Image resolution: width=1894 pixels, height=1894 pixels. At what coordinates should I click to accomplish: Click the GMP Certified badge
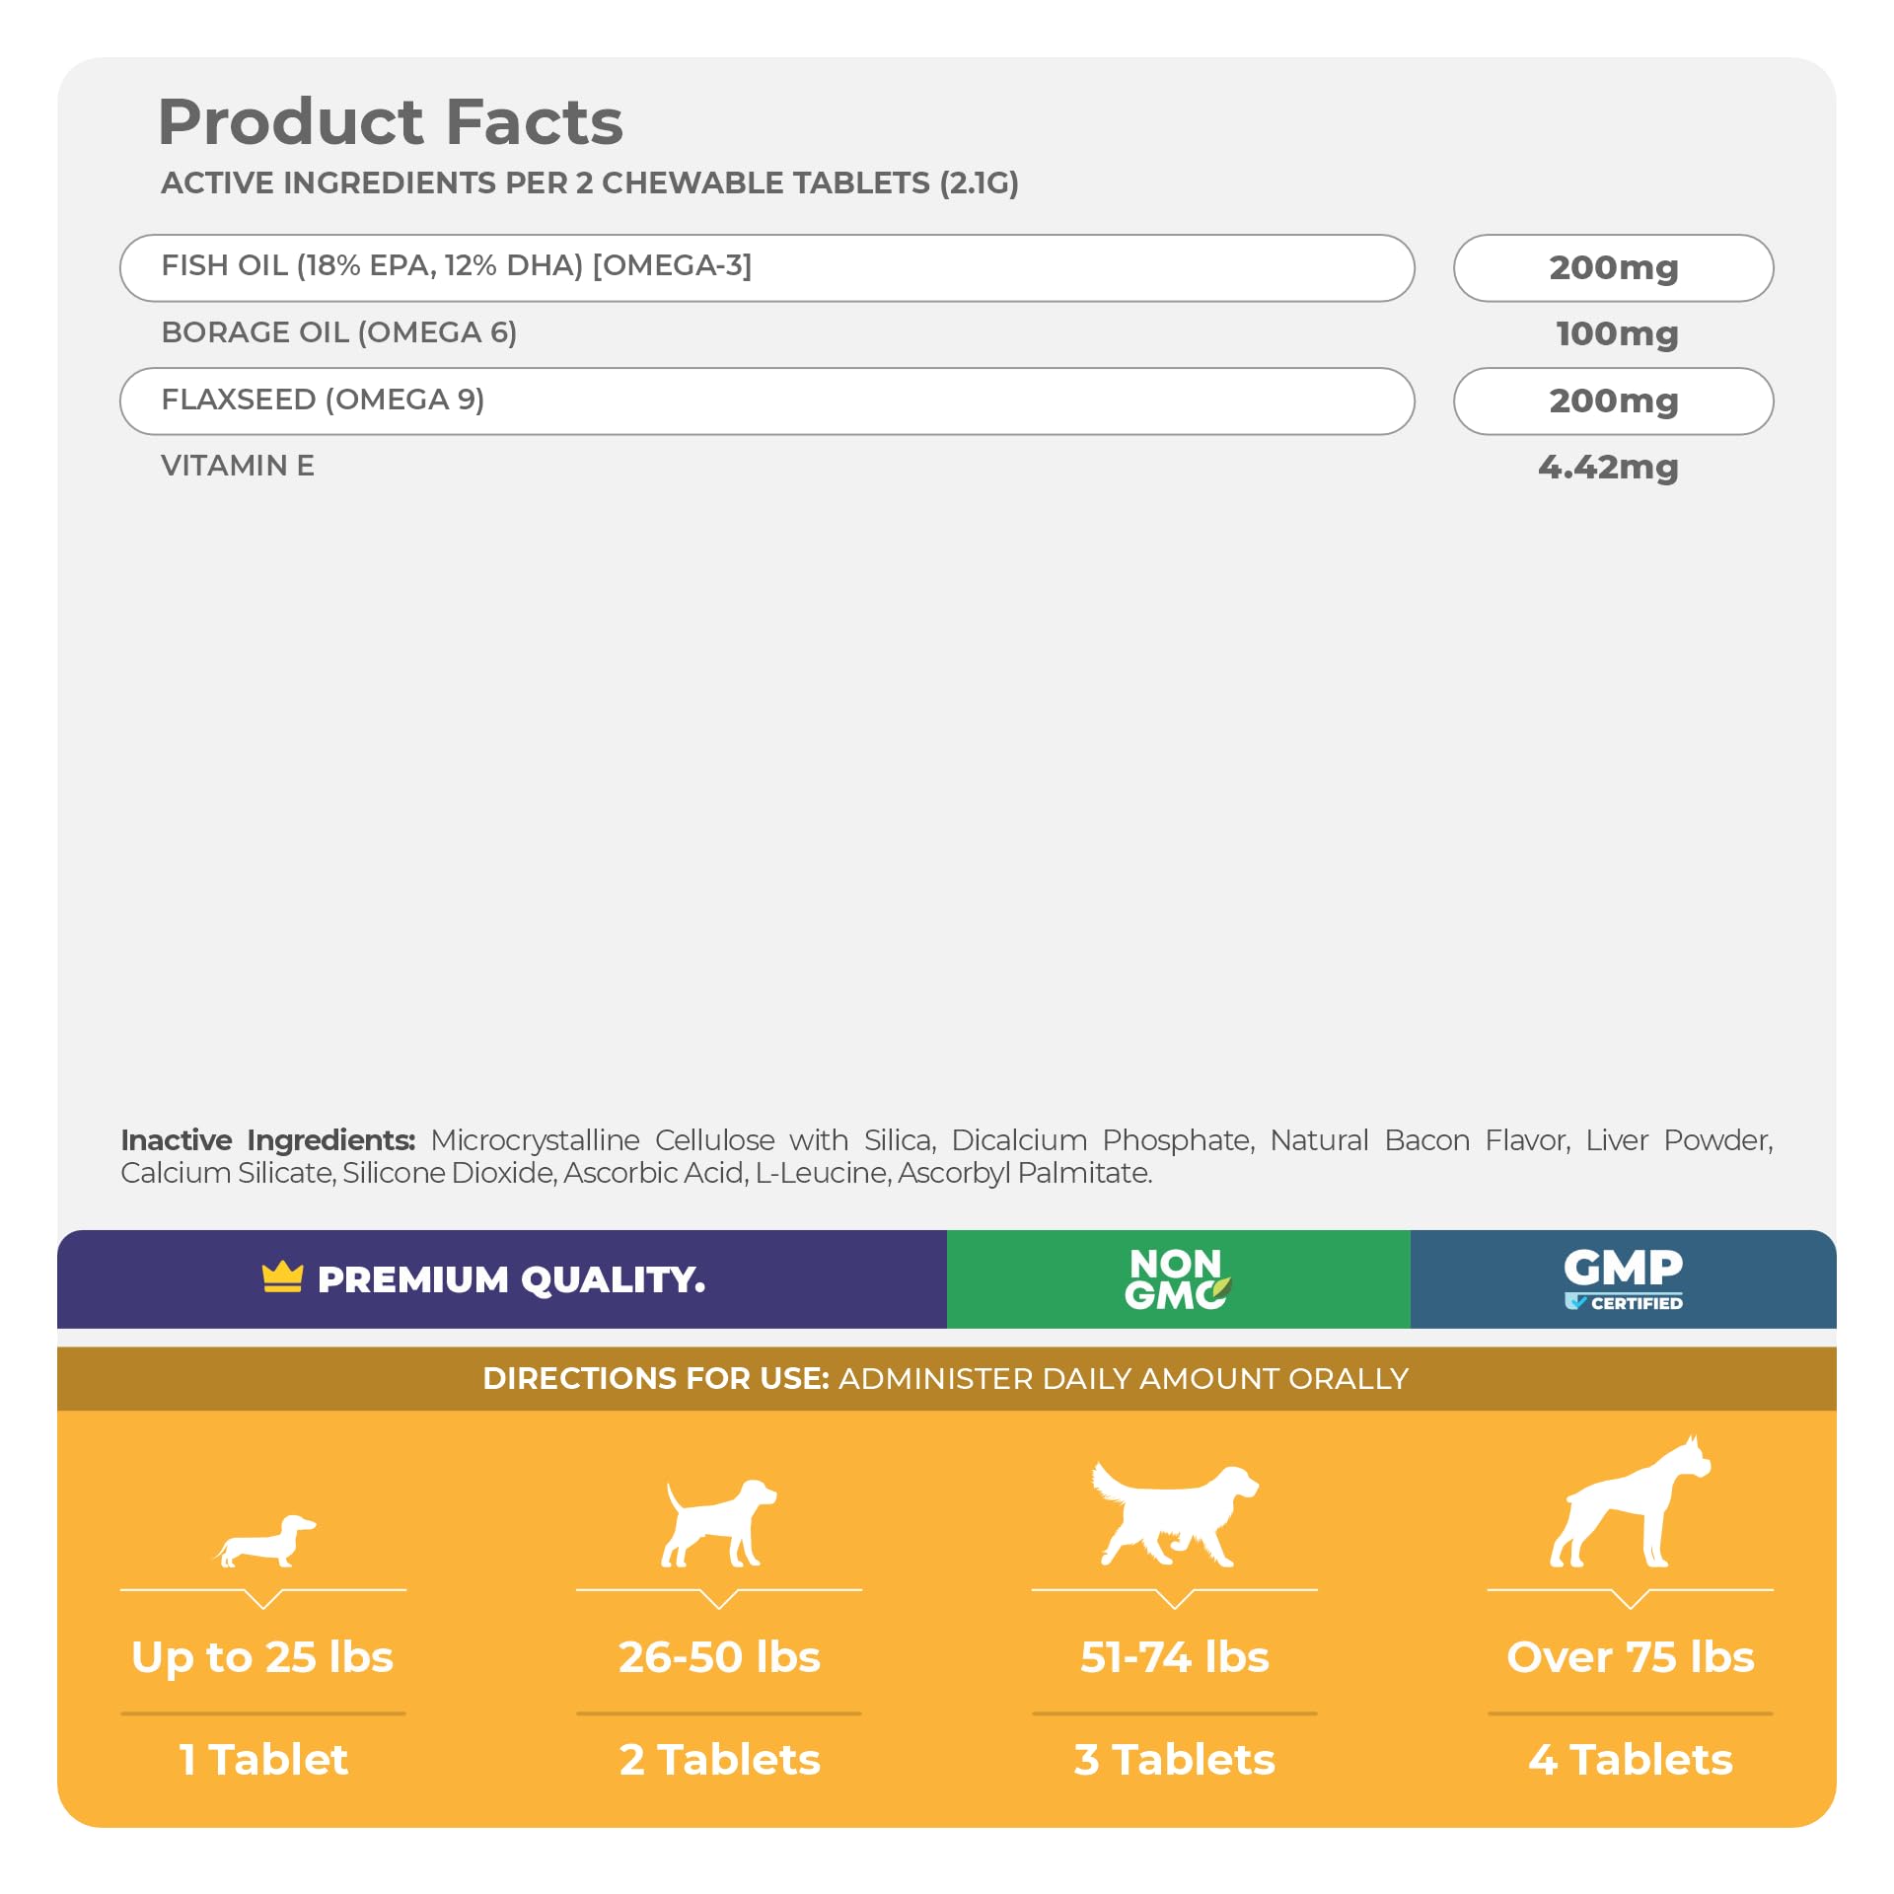pyautogui.click(x=1623, y=1278)
